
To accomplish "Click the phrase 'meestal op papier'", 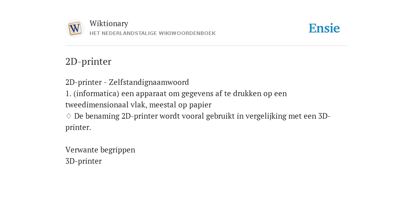I will 180,105.
